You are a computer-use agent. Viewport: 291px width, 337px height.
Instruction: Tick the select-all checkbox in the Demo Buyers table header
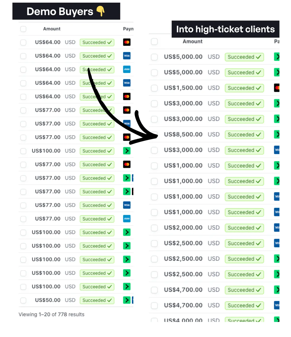23,29
